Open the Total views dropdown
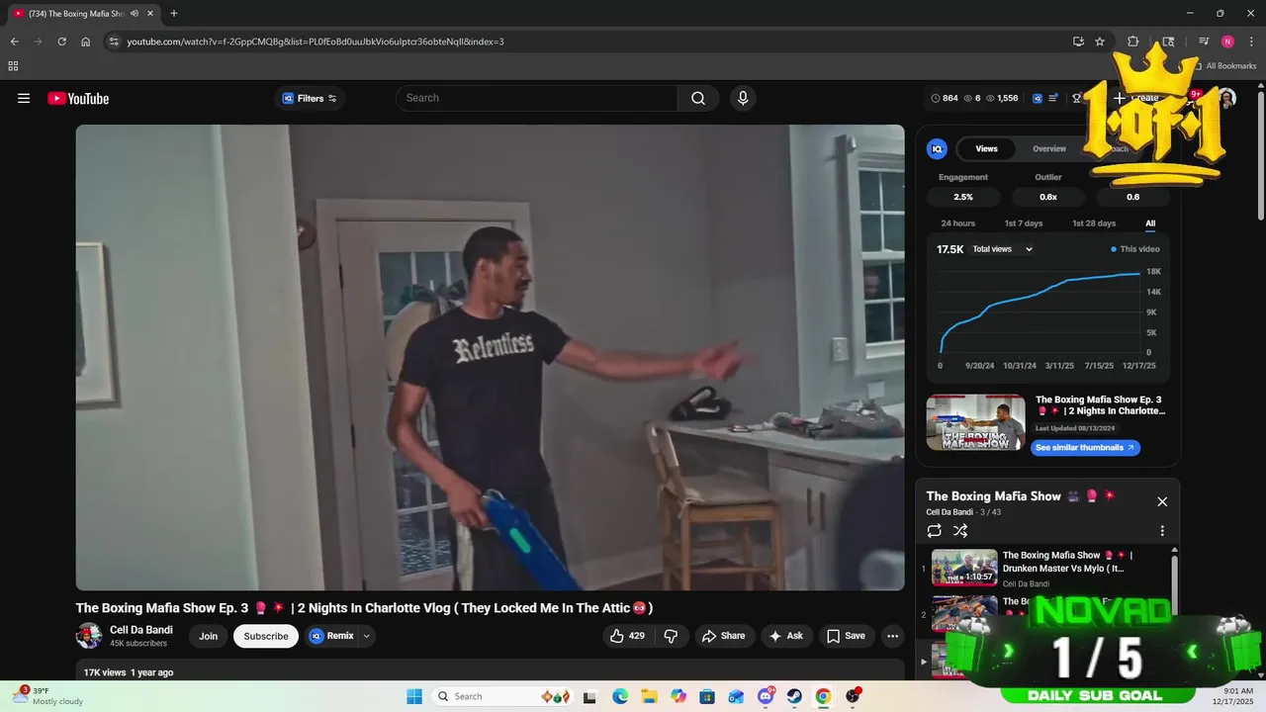Image resolution: width=1266 pixels, height=712 pixels. tap(1002, 249)
